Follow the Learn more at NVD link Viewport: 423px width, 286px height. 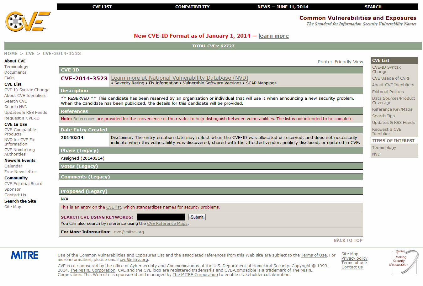point(179,78)
